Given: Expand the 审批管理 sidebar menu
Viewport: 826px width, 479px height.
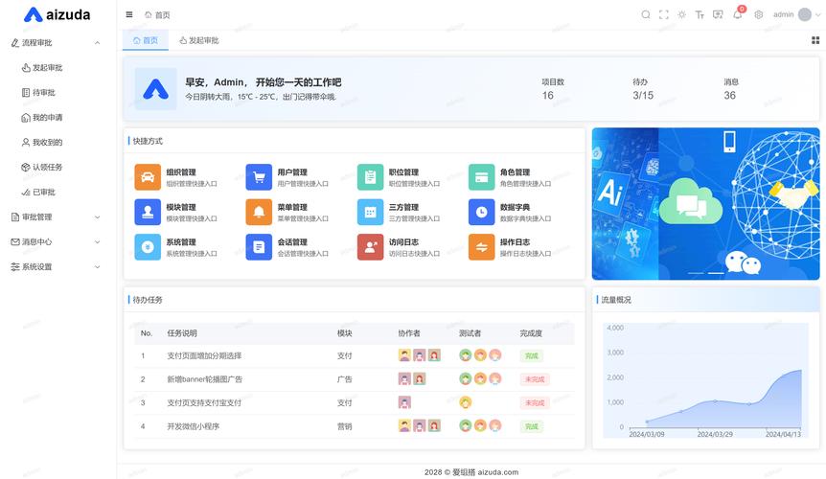Looking at the screenshot, I should click(x=56, y=217).
